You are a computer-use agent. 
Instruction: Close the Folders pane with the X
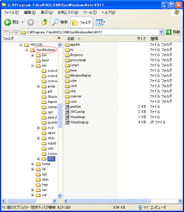pyautogui.click(x=59, y=38)
